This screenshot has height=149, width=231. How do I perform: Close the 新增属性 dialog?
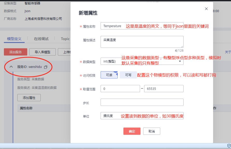click(x=206, y=9)
